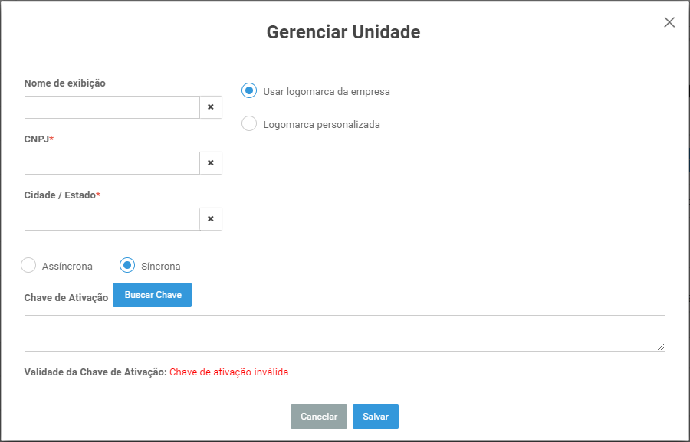Screen dimensions: 690x442
Task: Close the Gerenciar Unidade dialog
Action: click(669, 22)
